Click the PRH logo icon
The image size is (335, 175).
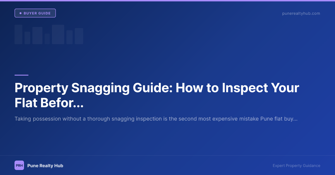click(x=19, y=165)
